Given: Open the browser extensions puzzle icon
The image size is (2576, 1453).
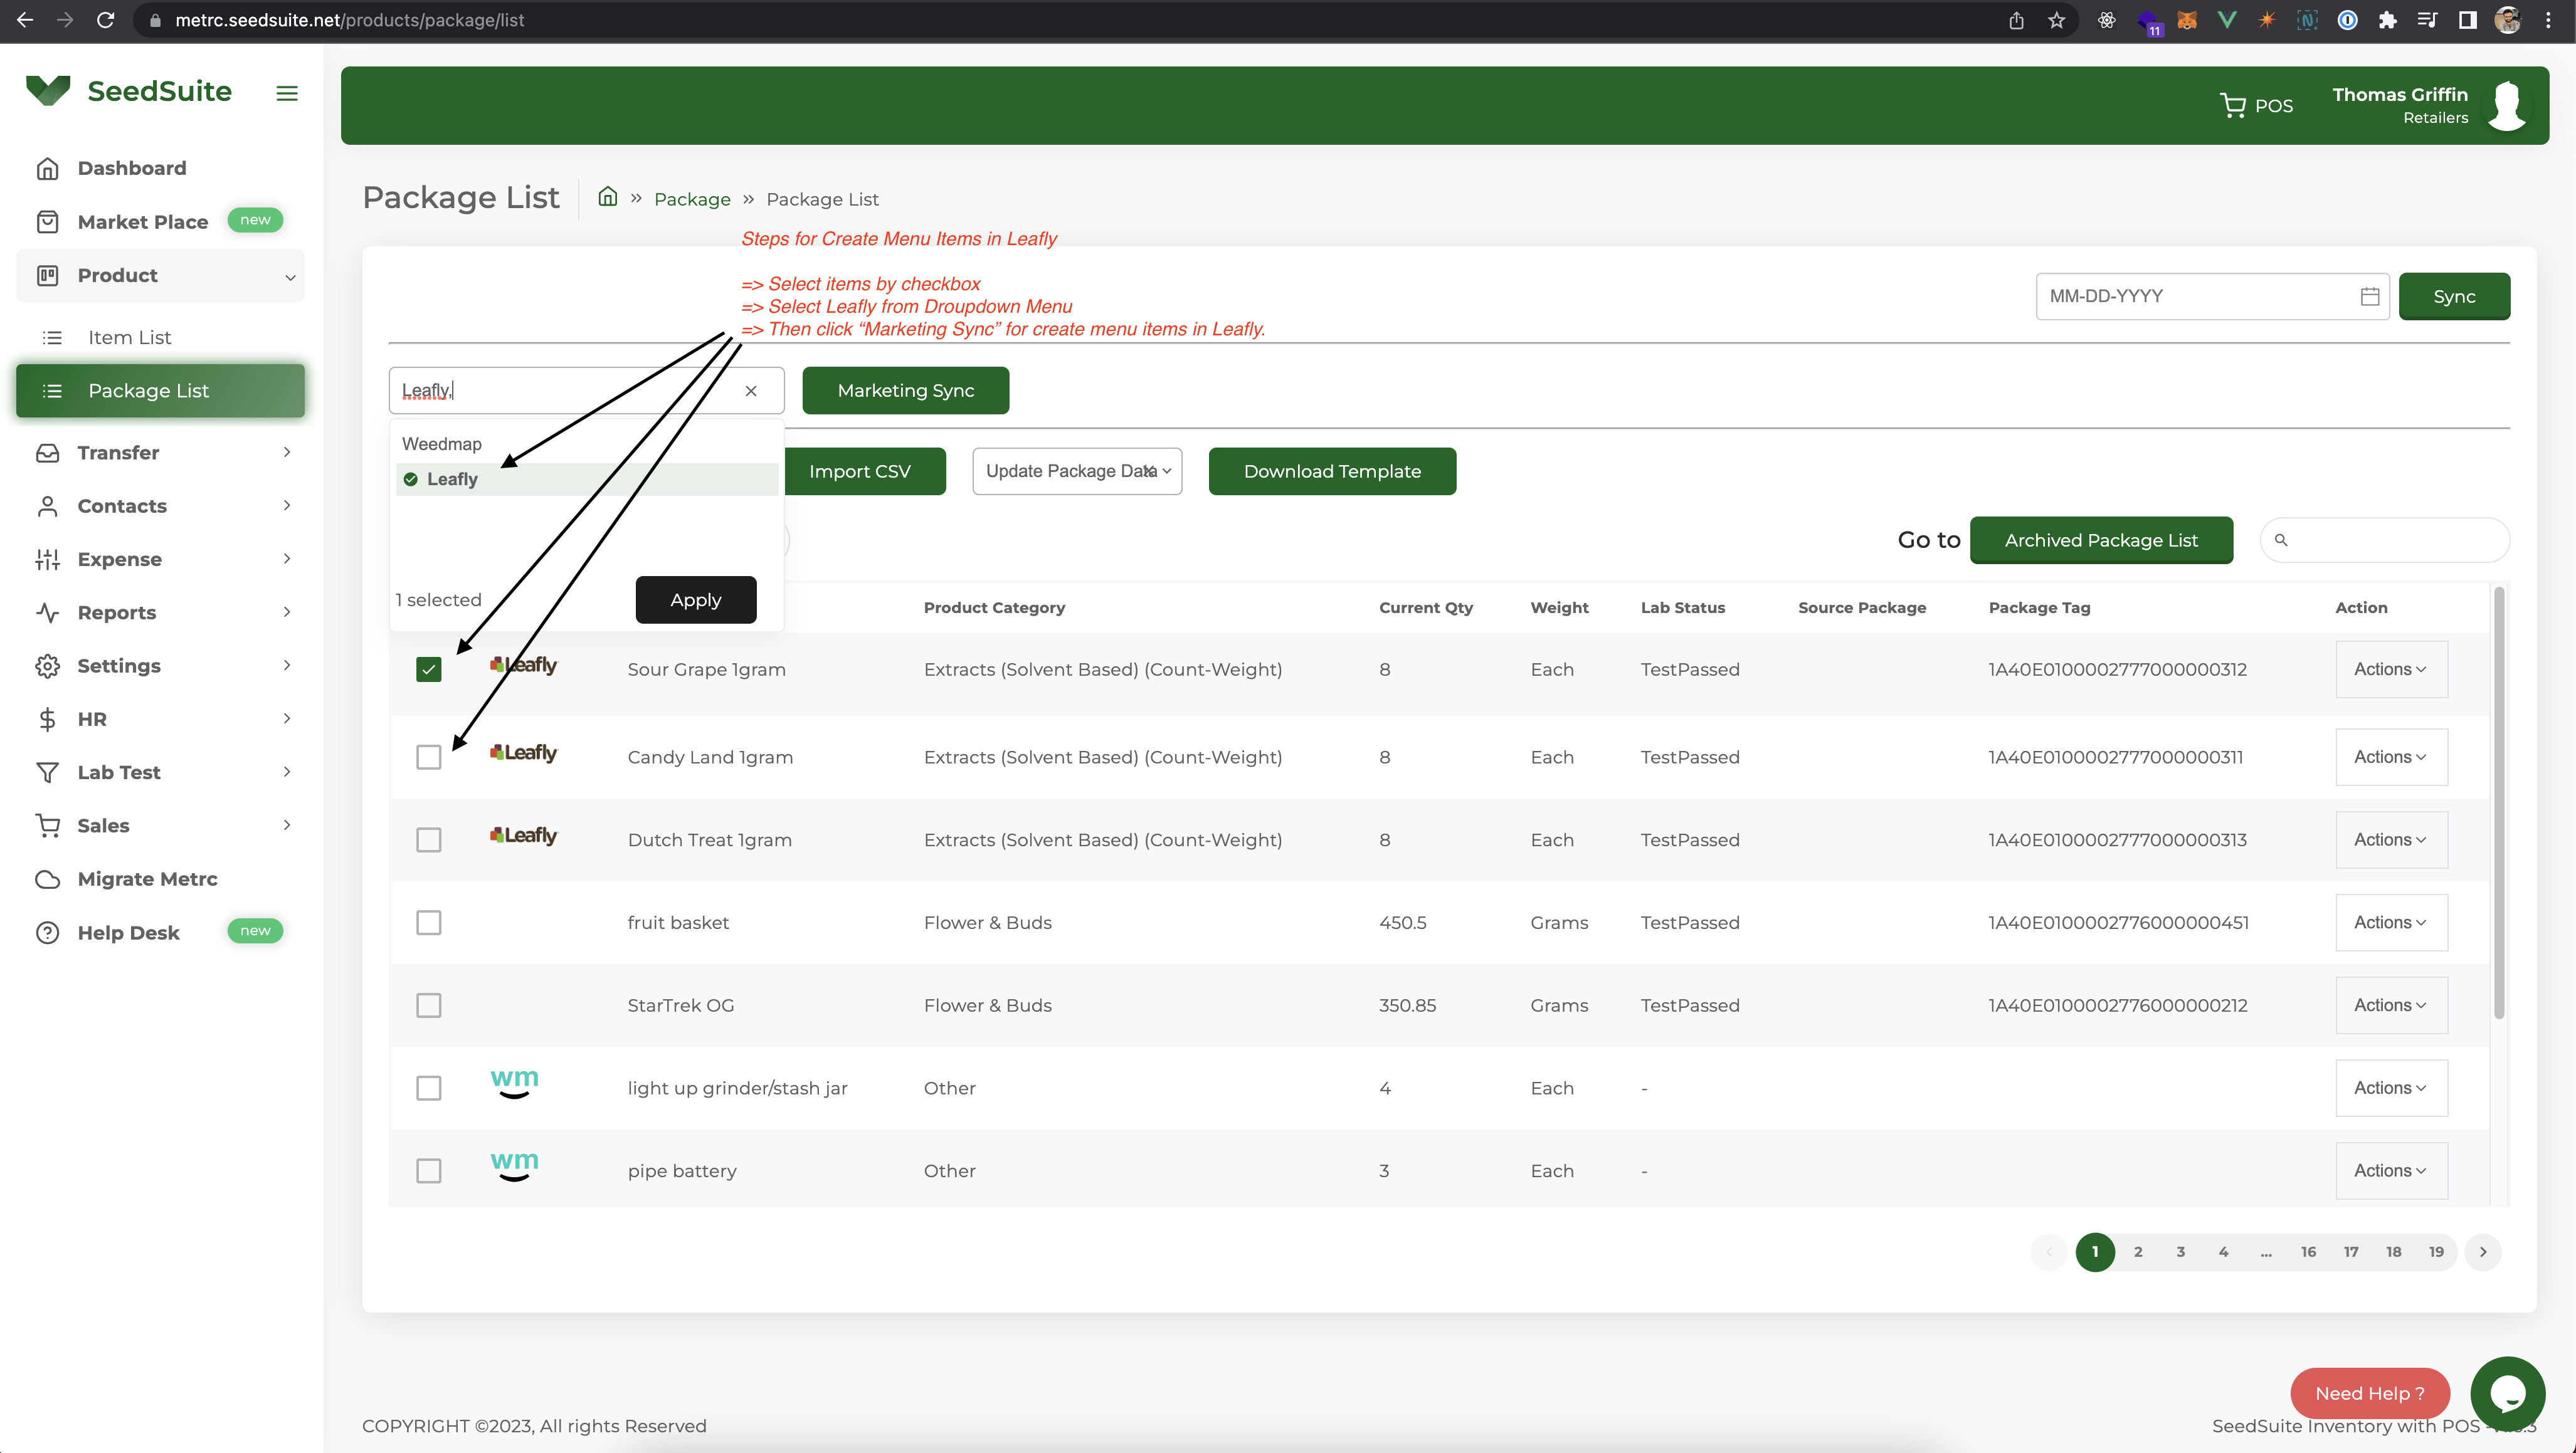Looking at the screenshot, I should point(2387,20).
